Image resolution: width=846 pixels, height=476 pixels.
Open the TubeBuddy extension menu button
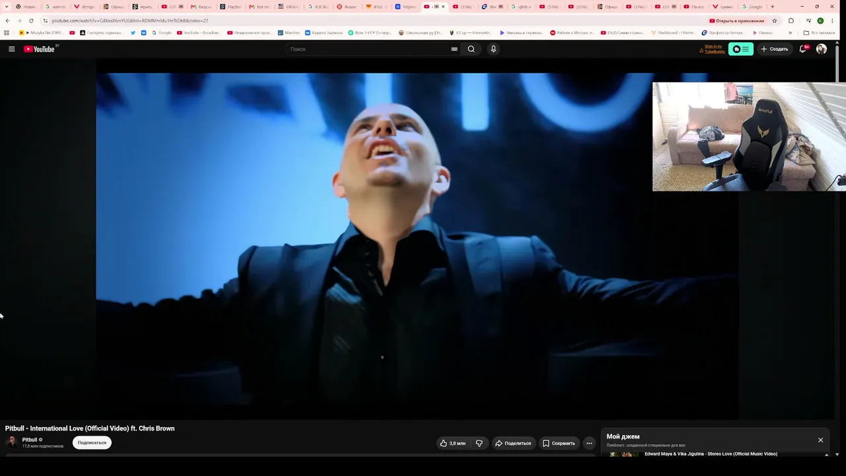(741, 49)
